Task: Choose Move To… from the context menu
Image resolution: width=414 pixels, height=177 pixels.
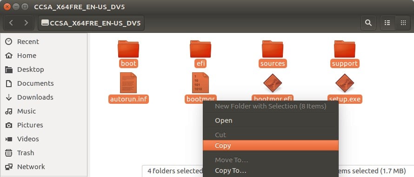Action: click(271, 160)
